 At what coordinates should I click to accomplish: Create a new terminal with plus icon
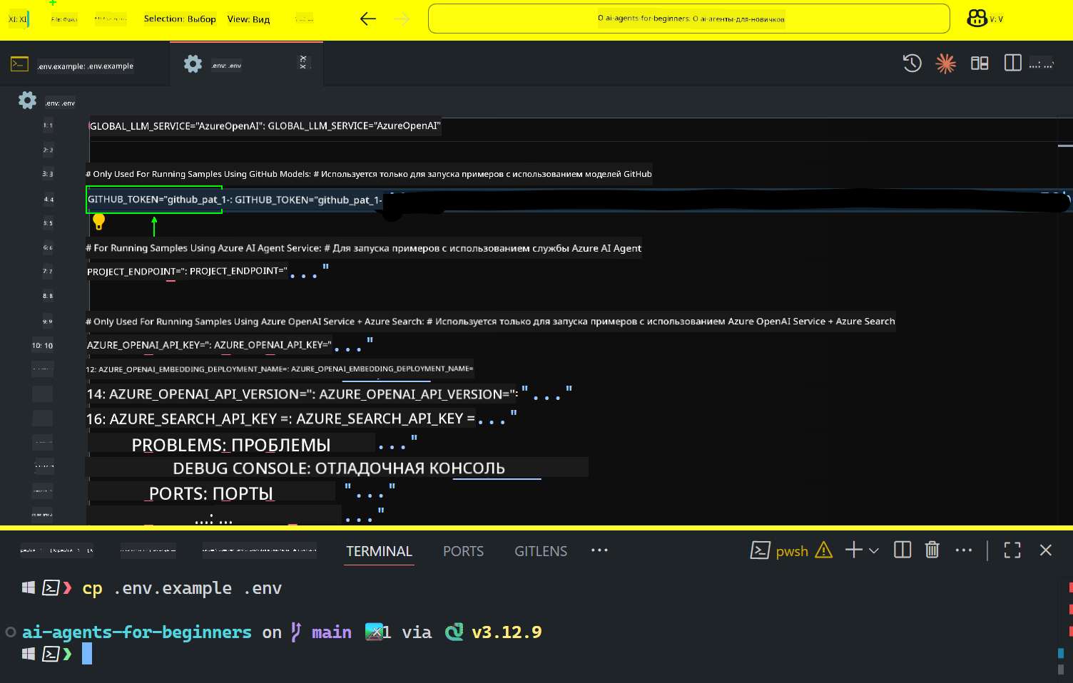click(853, 550)
